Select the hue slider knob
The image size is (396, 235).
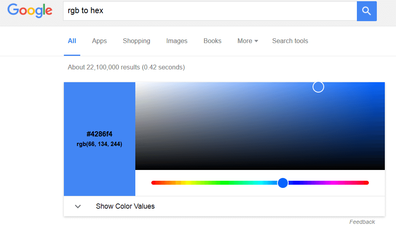point(283,183)
